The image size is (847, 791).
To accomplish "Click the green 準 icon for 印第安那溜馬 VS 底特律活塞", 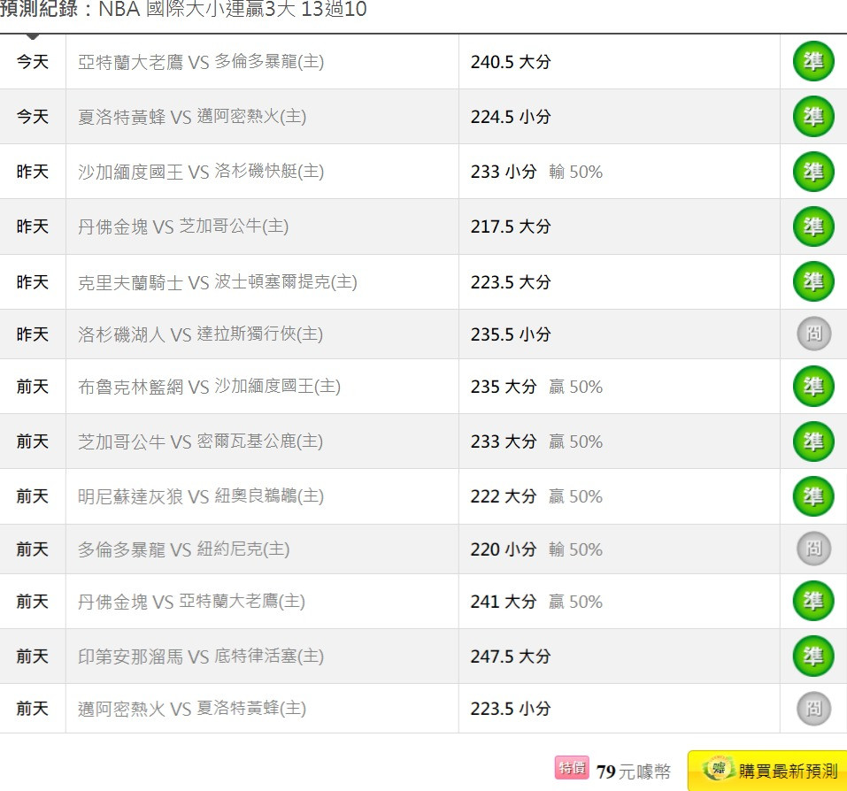I will coord(813,656).
